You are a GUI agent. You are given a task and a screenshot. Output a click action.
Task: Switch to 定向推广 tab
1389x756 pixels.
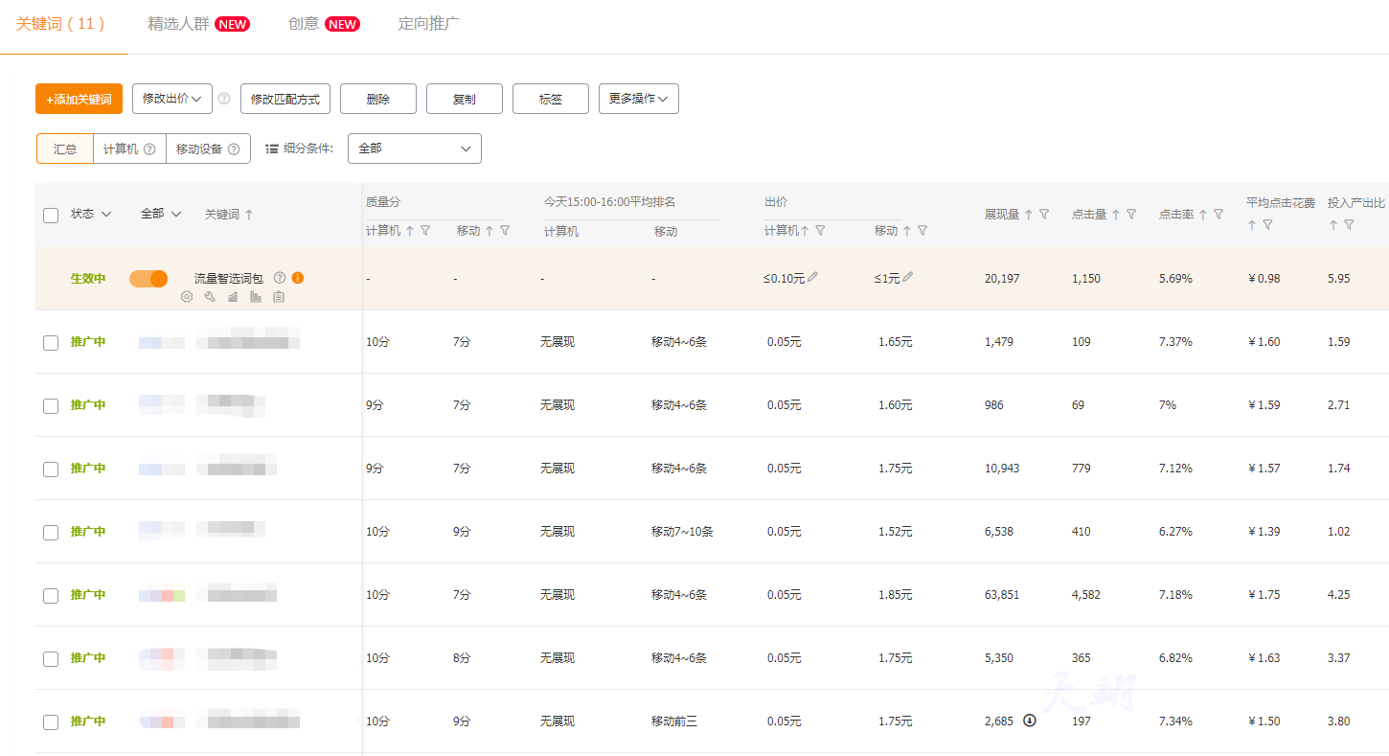428,24
